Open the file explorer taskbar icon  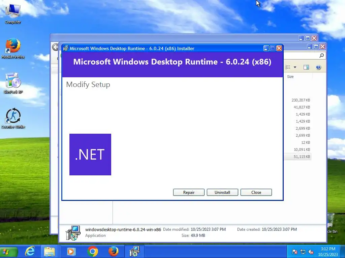coord(50,251)
